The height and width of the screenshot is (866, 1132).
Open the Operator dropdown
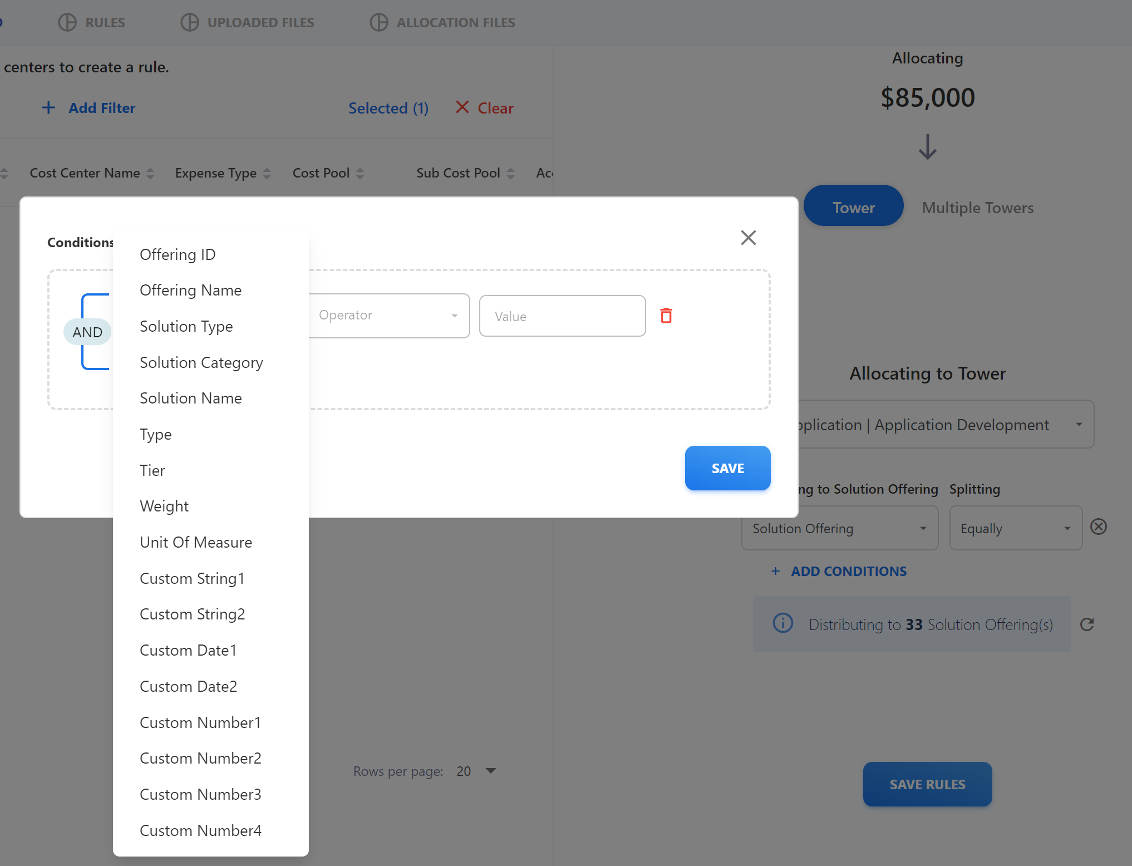click(388, 316)
